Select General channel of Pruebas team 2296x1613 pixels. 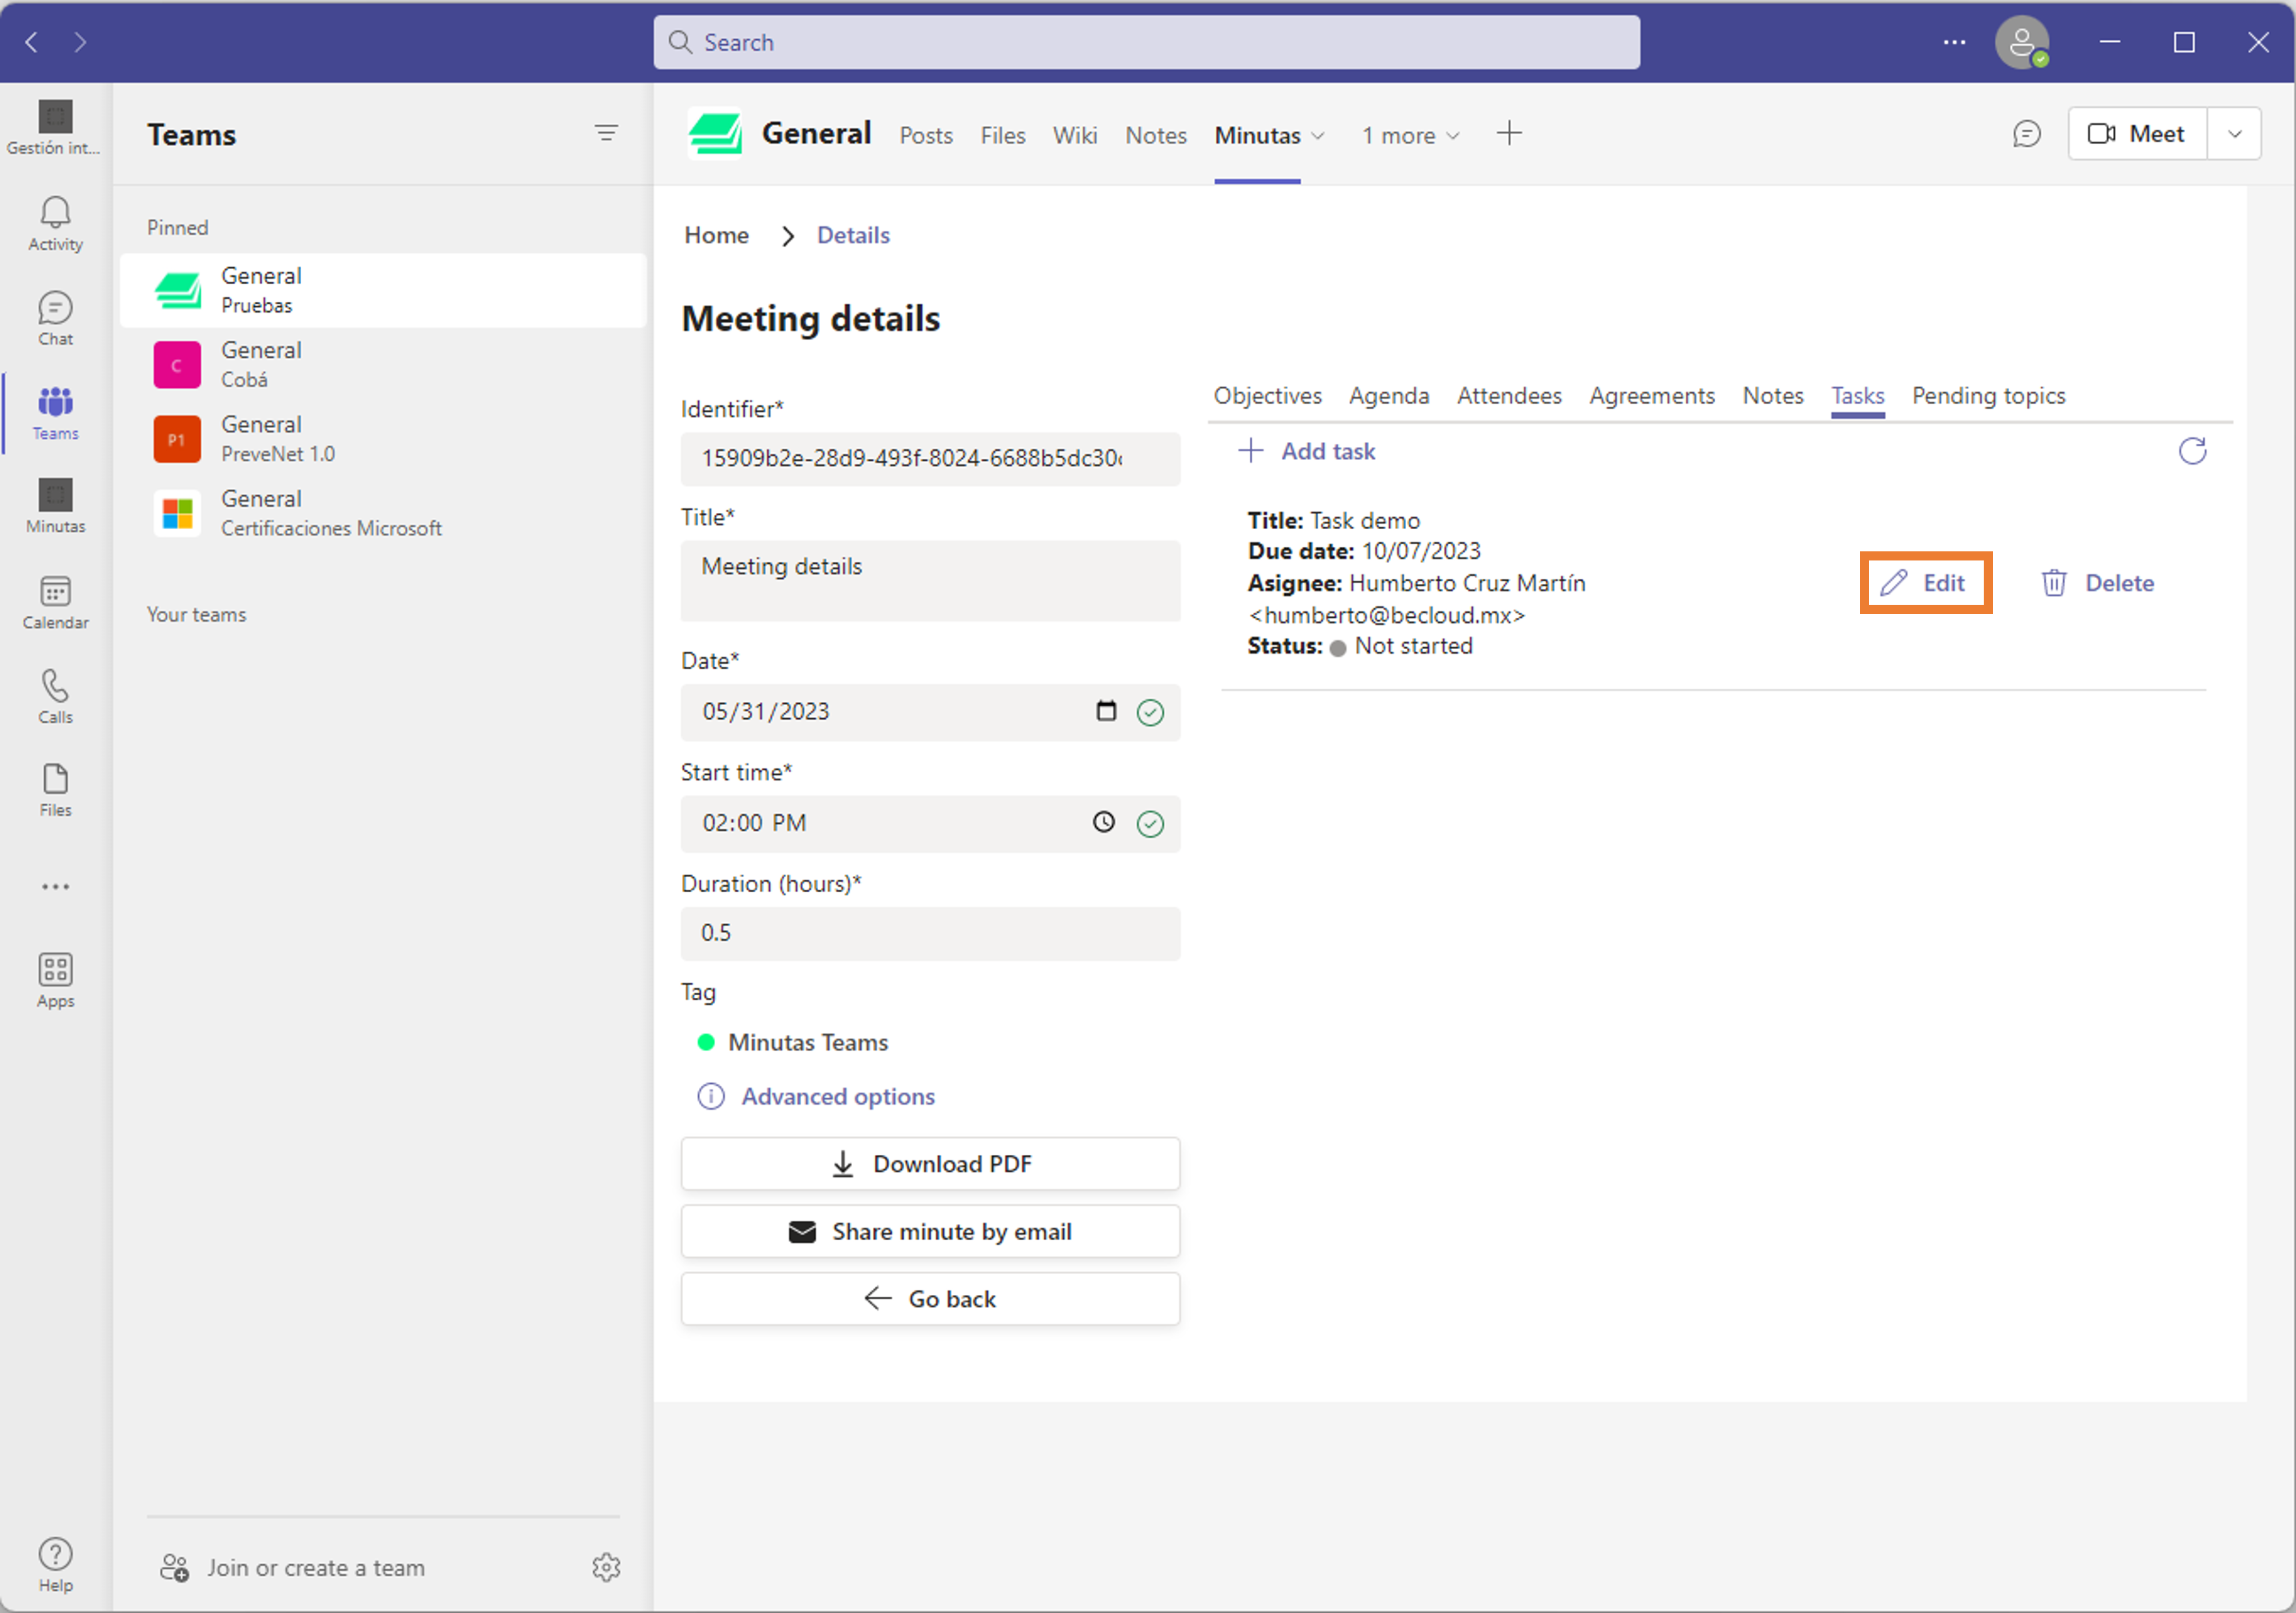coord(383,290)
